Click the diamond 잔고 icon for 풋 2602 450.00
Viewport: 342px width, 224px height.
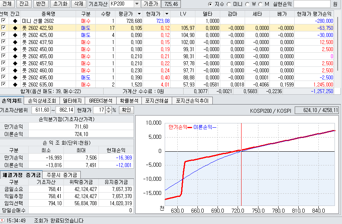pyautogui.click(x=15, y=49)
